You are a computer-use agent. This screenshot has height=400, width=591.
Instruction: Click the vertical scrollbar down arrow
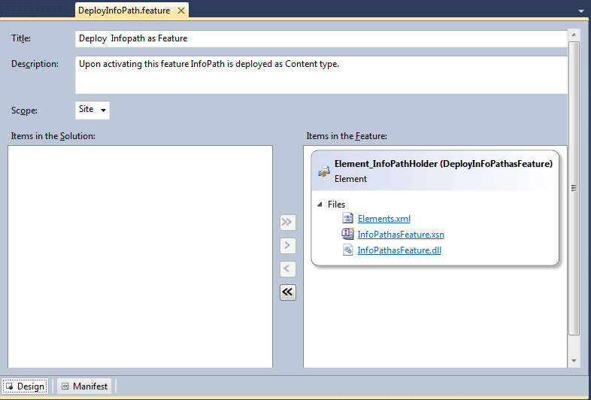coord(574,361)
